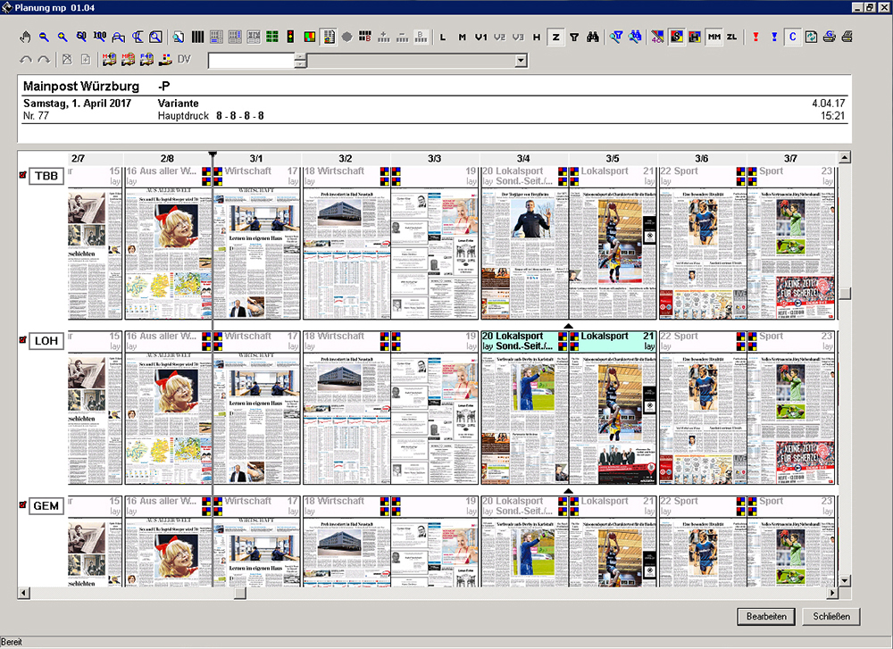Toggle the pressed Z toolbar button
Viewport: 893px width, 649px height.
(555, 37)
